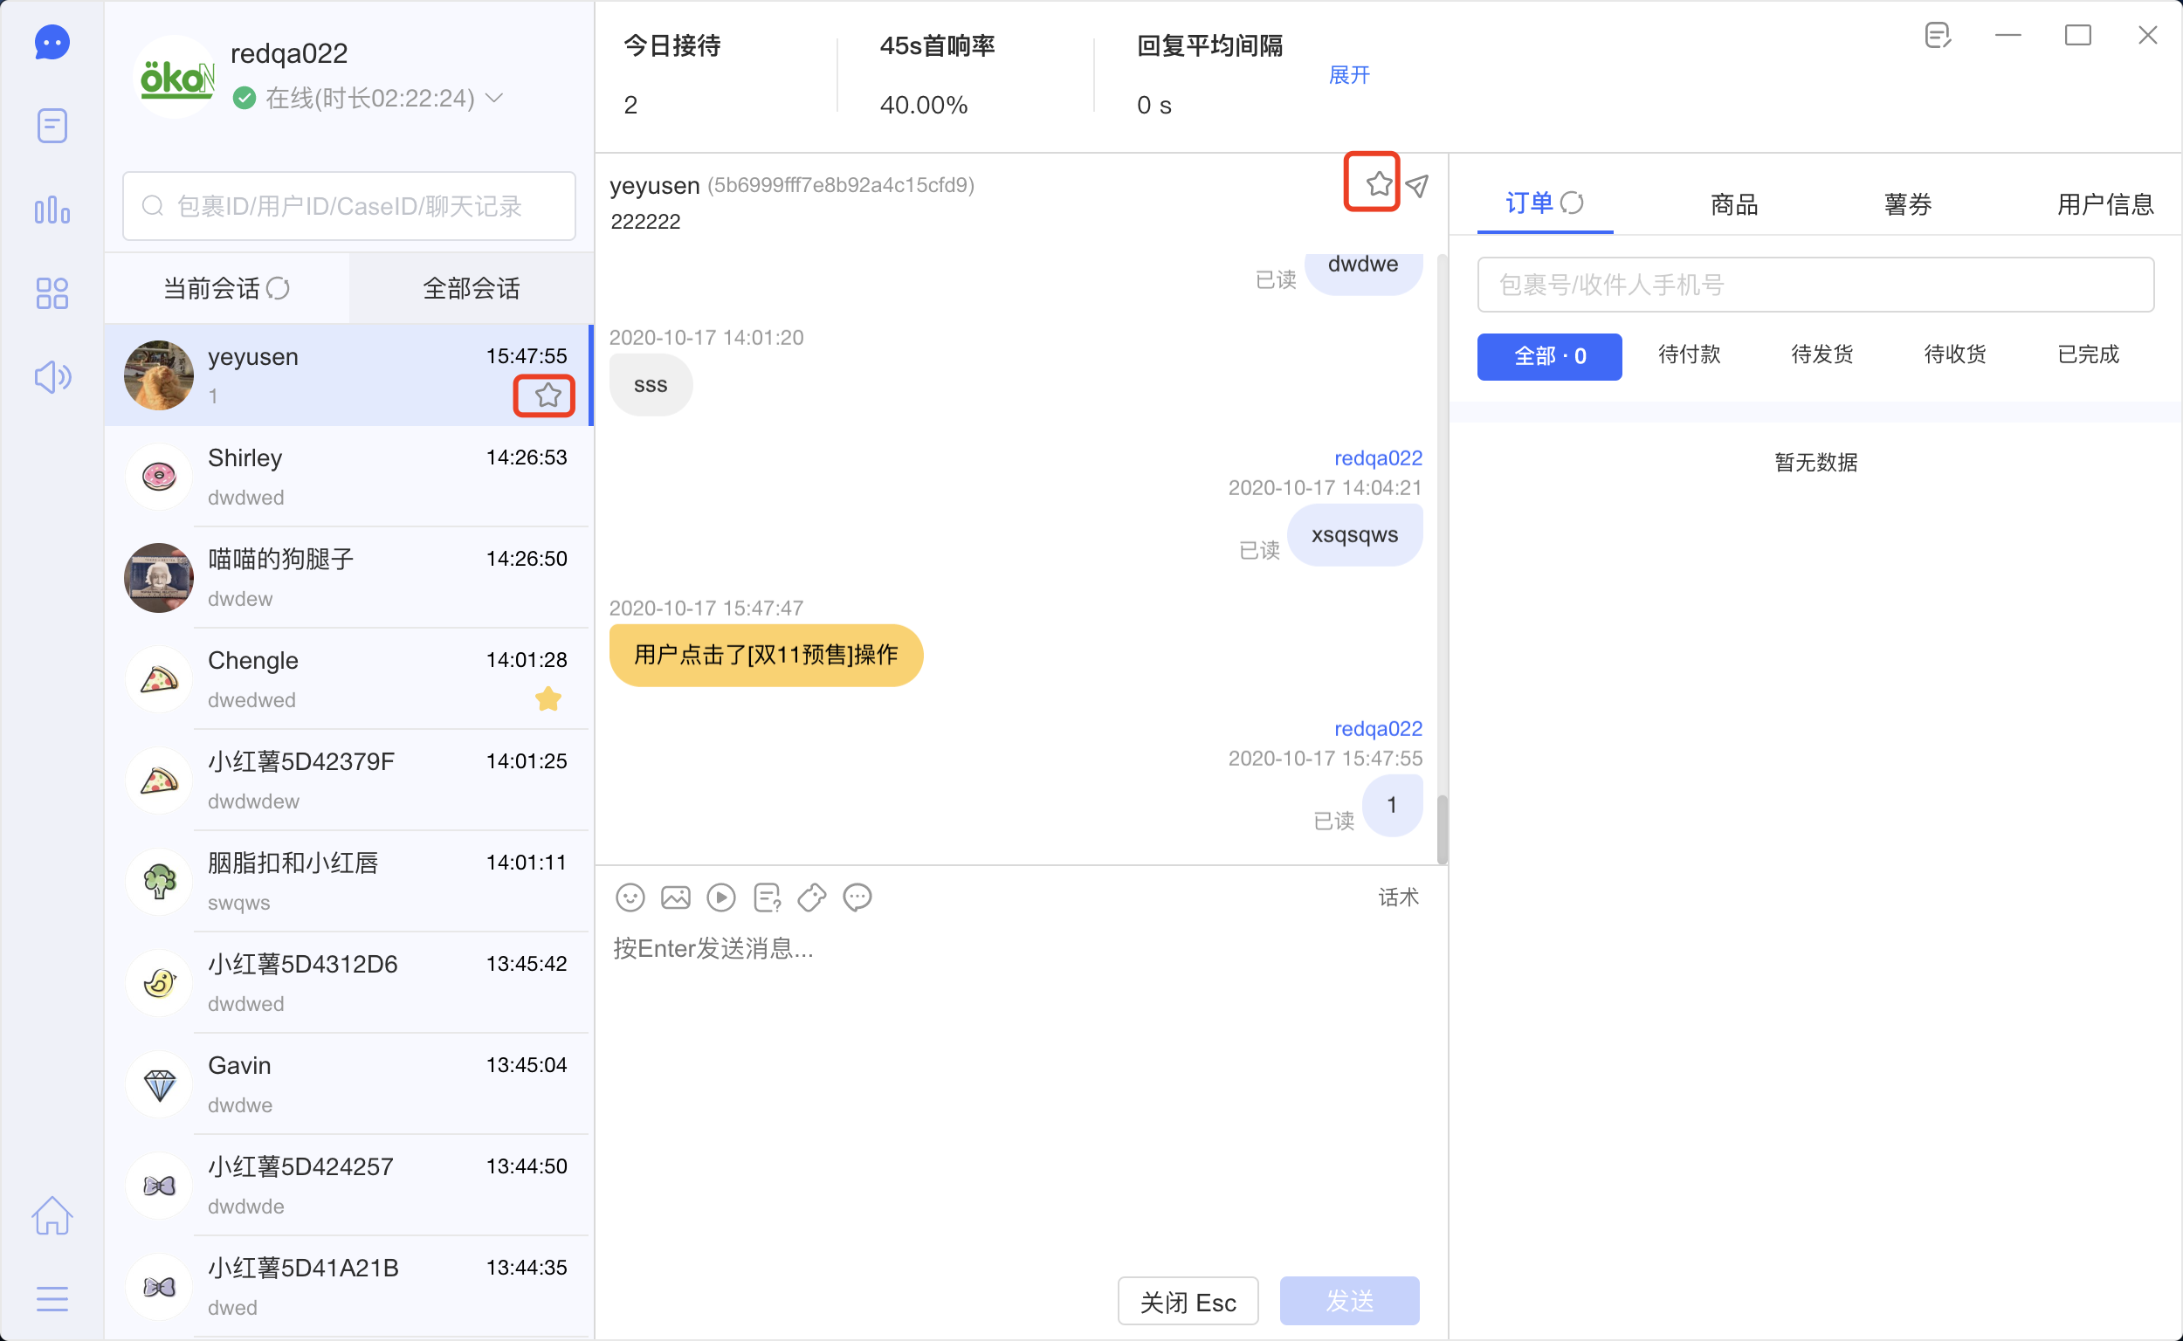This screenshot has height=1341, width=2183.
Task: Go to the home sidebar icon
Action: (52, 1215)
